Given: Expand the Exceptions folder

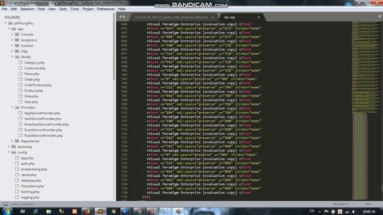Looking at the screenshot, I should pos(12,40).
